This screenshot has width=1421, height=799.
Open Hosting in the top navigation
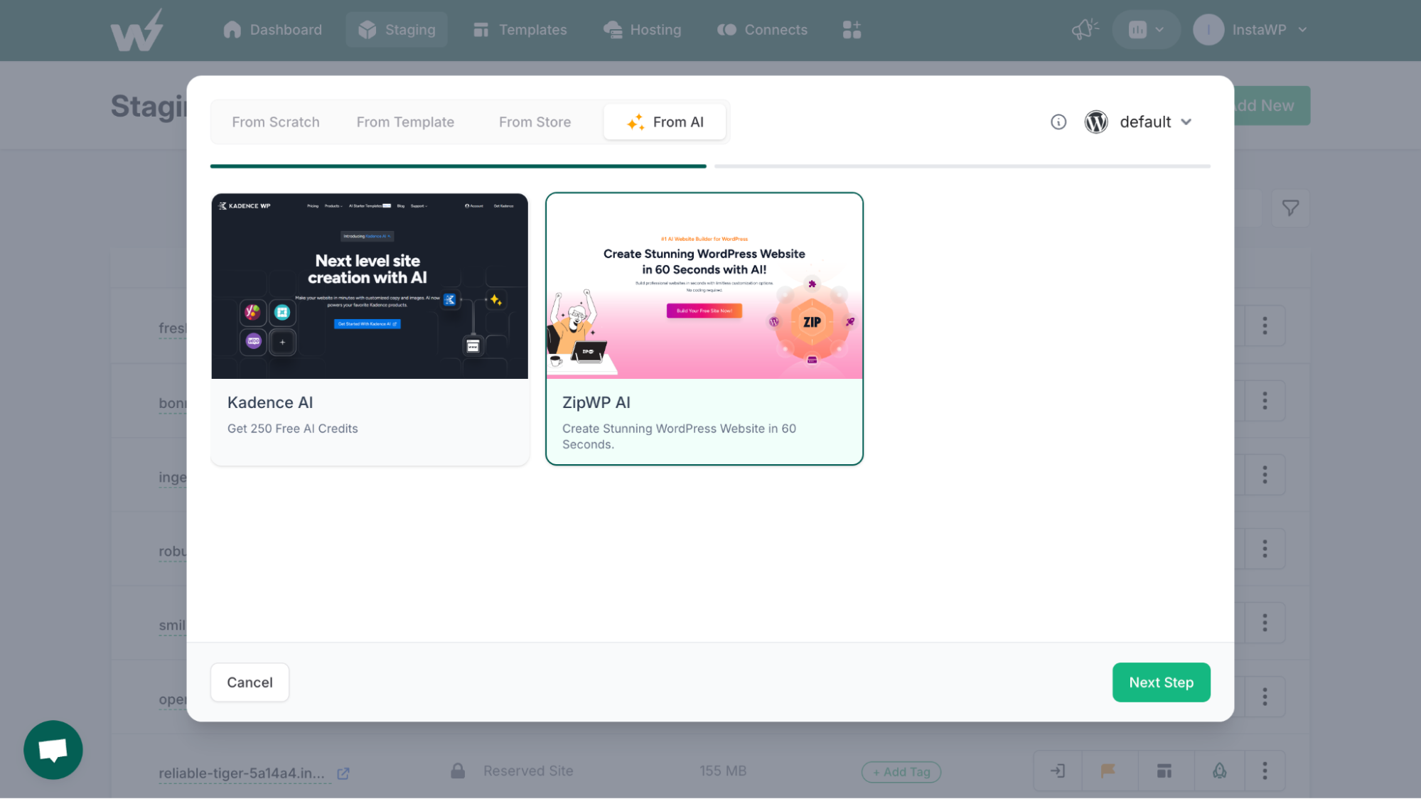tap(643, 30)
